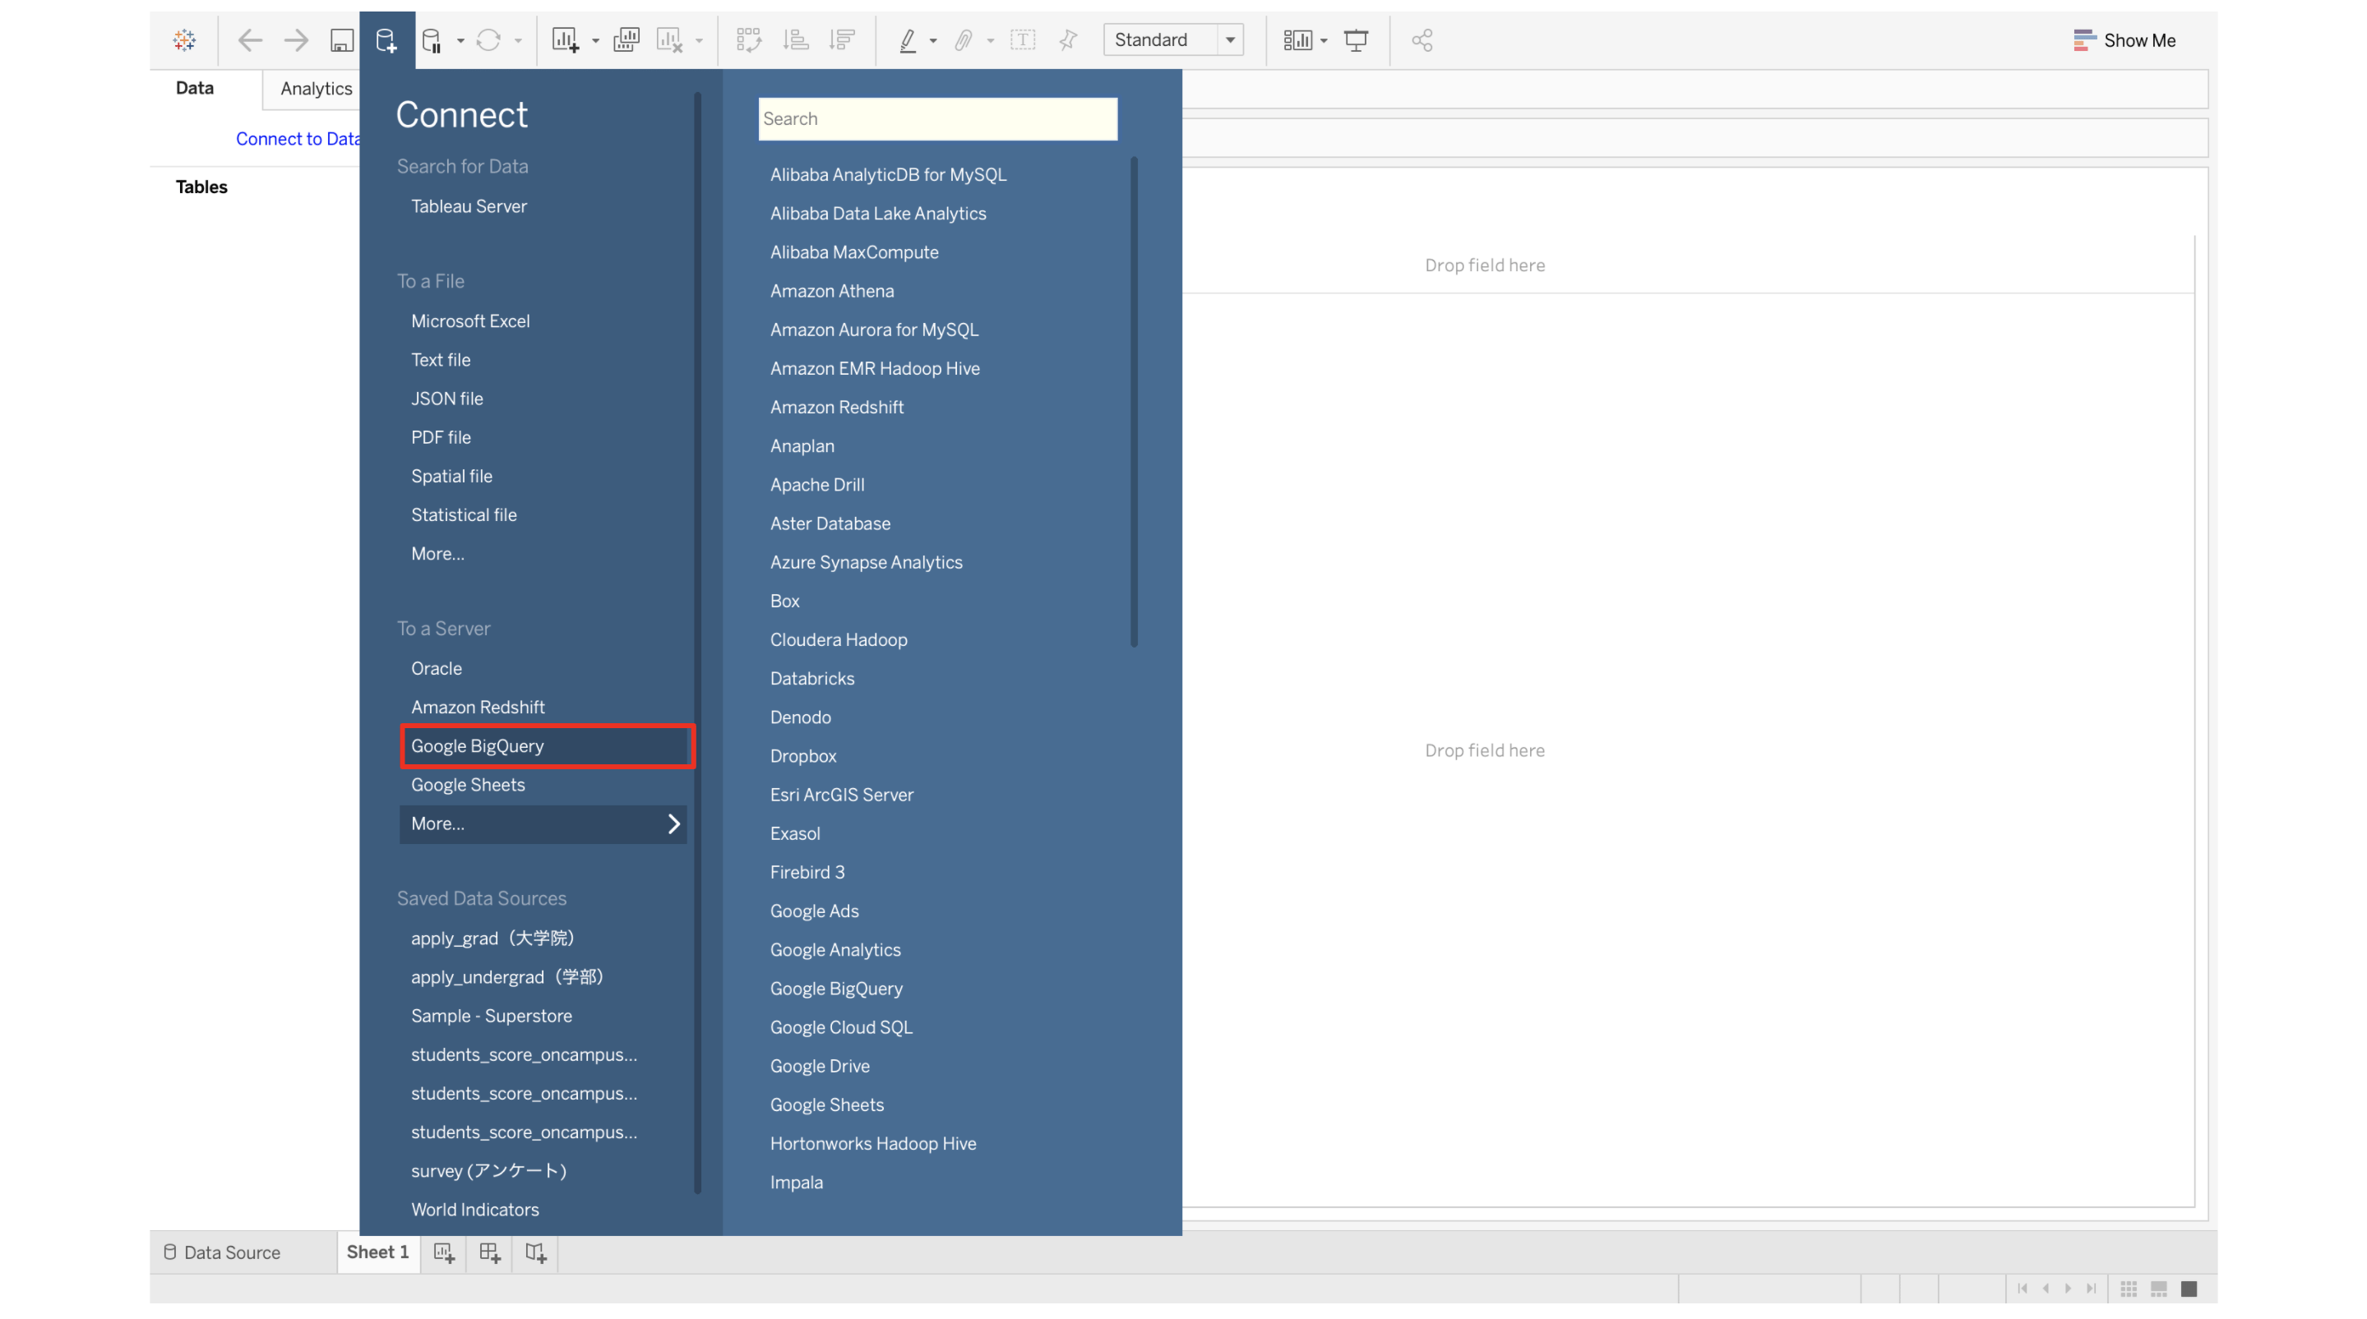Go to the last sheet arrow
Viewport: 2367px width, 1319px height.
coord(2092,1289)
